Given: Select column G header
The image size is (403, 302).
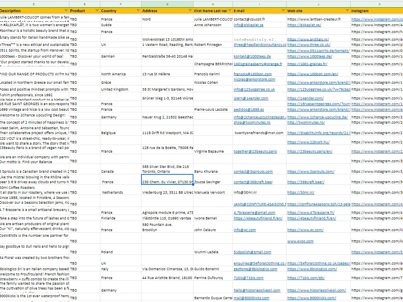Looking at the screenshot, I should 167,4.
